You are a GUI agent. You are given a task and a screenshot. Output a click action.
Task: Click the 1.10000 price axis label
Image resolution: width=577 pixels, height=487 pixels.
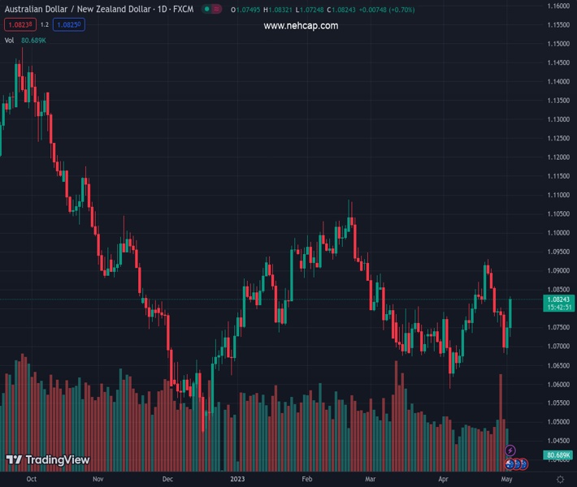pos(558,233)
